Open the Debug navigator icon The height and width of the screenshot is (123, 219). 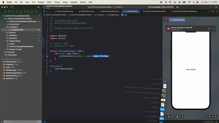click(x=28, y=11)
